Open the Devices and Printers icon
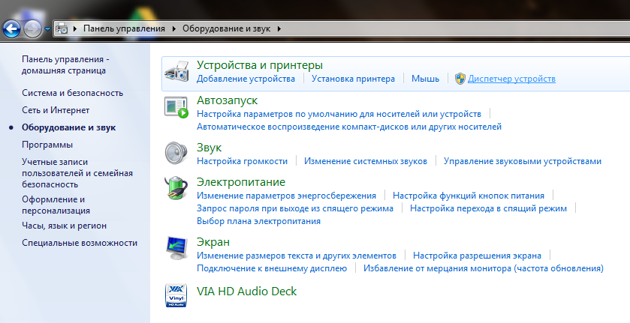Image resolution: width=630 pixels, height=323 pixels. coord(176,72)
